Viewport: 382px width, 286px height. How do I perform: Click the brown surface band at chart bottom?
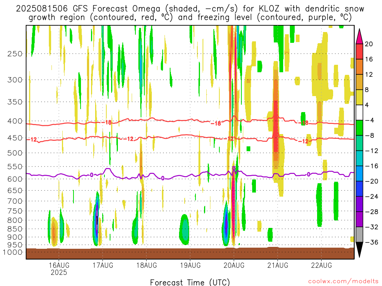190,253
